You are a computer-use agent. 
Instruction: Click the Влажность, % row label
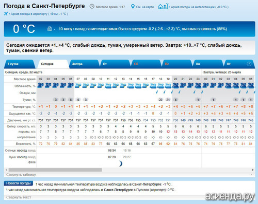(x=26, y=144)
